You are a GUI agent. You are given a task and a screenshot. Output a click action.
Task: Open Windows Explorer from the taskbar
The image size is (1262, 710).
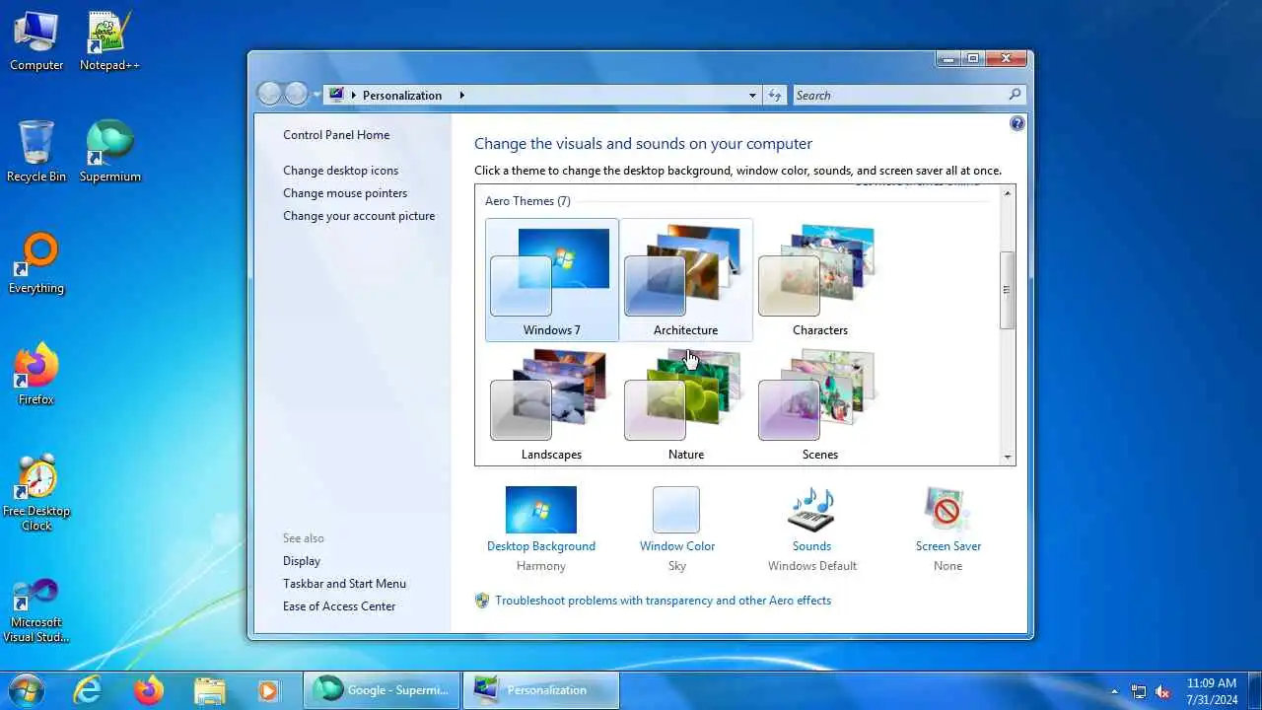pos(209,690)
